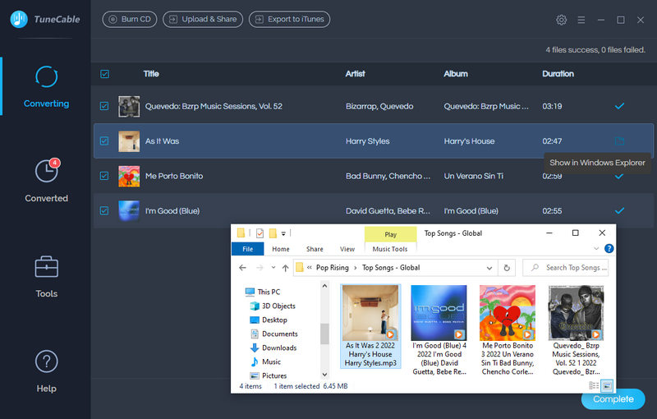This screenshot has width=657, height=419.
Task: Click the Explorer help question mark icon
Action: coord(609,249)
